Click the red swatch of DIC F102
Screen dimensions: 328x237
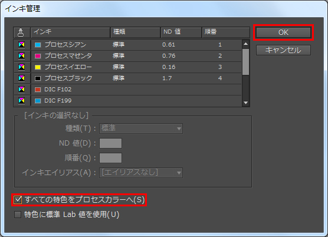[x=38, y=90]
